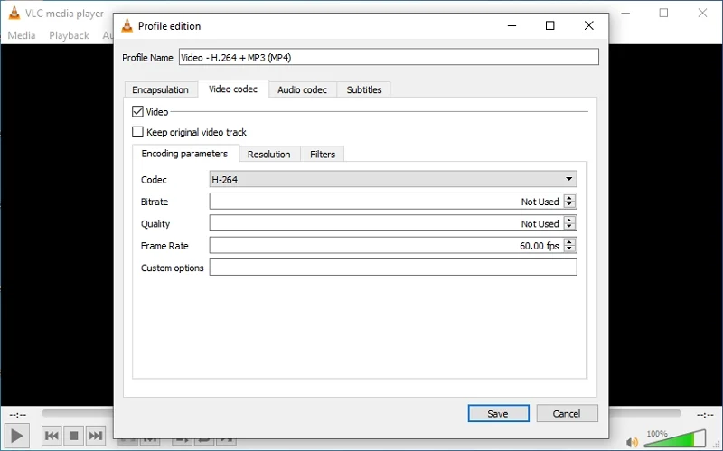Viewport: 723px width, 451px height.
Task: Increase the Quality with the up arrow
Action: click(x=570, y=220)
